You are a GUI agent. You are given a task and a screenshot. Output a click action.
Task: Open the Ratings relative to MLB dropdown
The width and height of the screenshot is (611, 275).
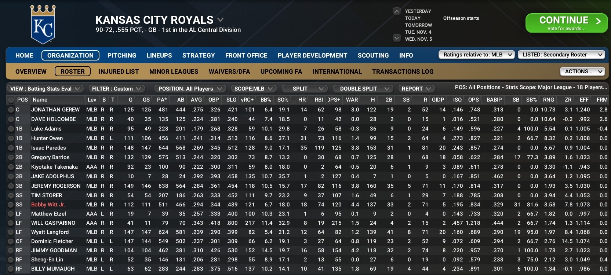[476, 55]
